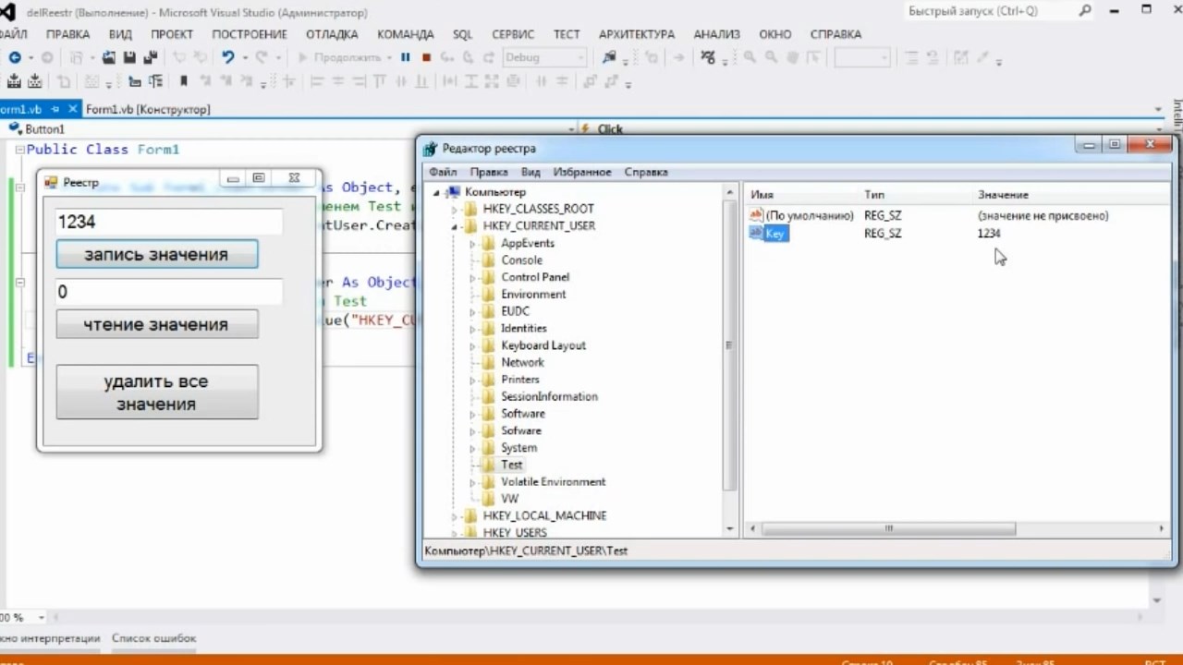Expand HKEY_LOCAL_MACHINE tree node
1183x665 pixels.
(454, 516)
